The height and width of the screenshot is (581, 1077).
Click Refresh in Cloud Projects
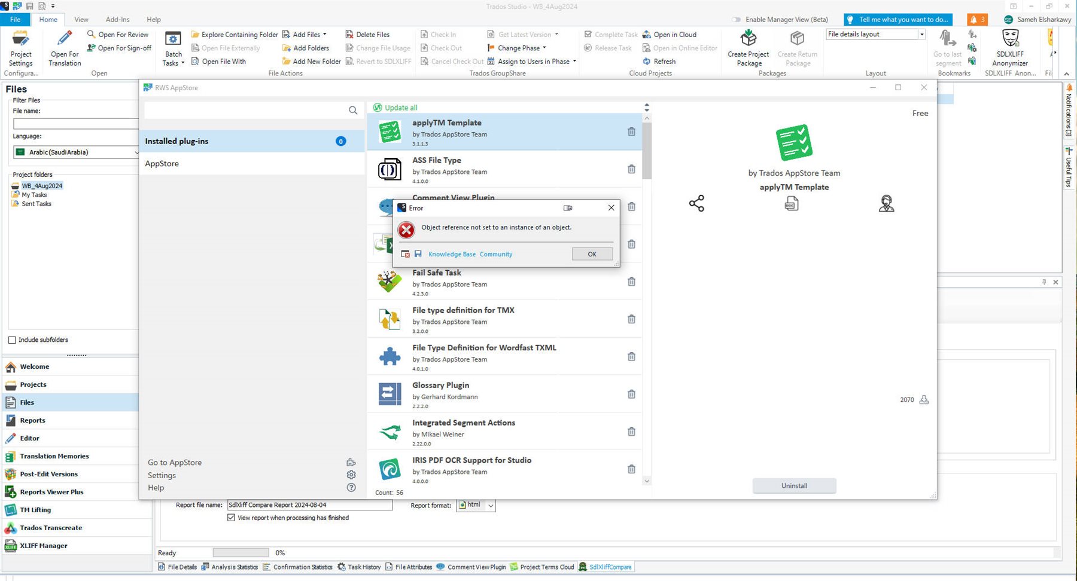pyautogui.click(x=659, y=61)
